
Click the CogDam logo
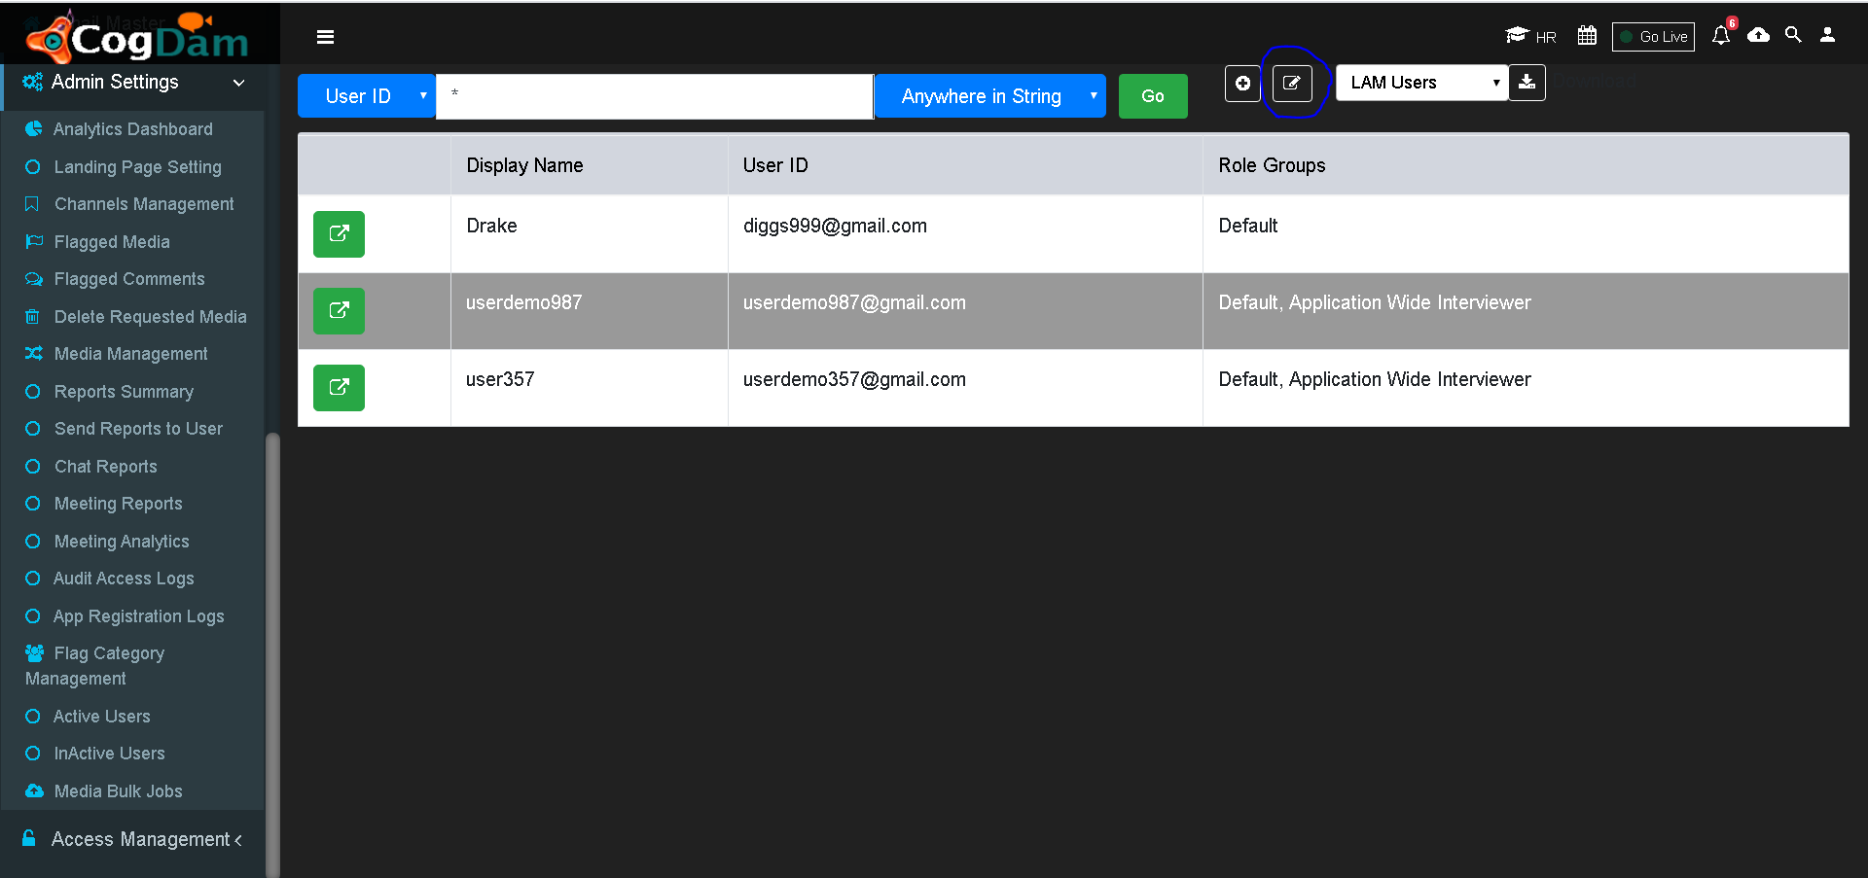click(x=138, y=37)
